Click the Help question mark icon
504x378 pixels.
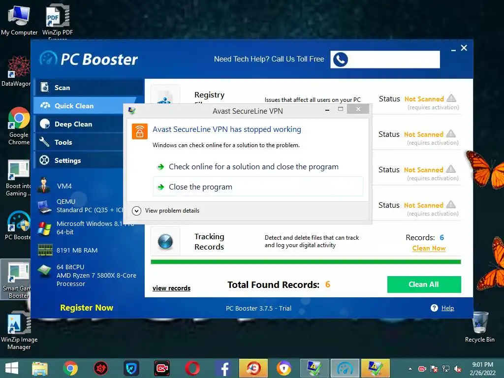coord(434,308)
